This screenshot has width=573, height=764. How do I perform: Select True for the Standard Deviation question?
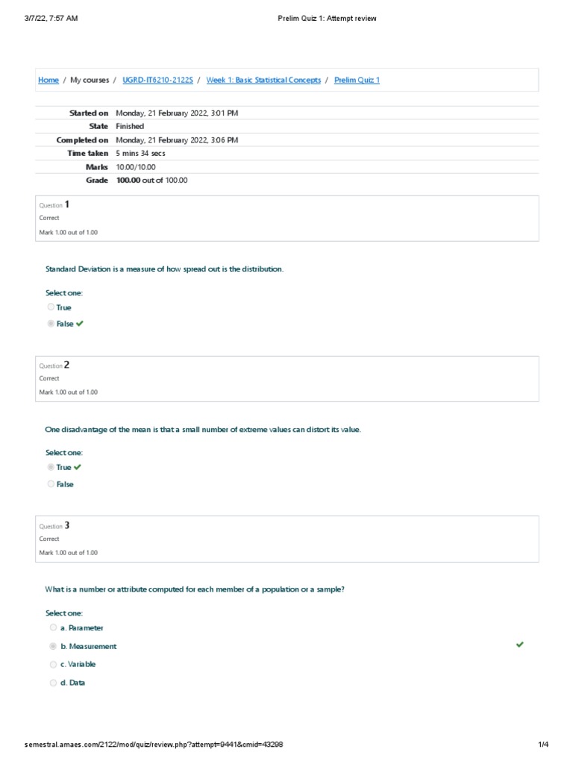pyautogui.click(x=51, y=307)
